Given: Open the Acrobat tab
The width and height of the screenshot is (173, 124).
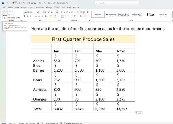Looking at the screenshot, I should point(76,8).
